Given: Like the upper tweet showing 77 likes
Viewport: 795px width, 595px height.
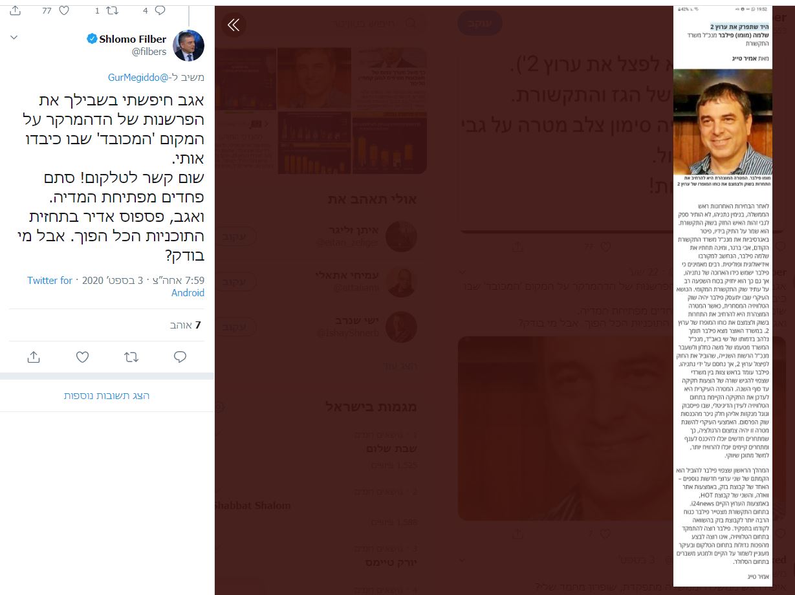Looking at the screenshot, I should pos(64,10).
